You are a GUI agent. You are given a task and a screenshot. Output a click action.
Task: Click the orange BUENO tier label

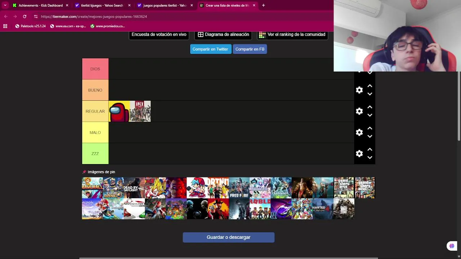(x=95, y=90)
